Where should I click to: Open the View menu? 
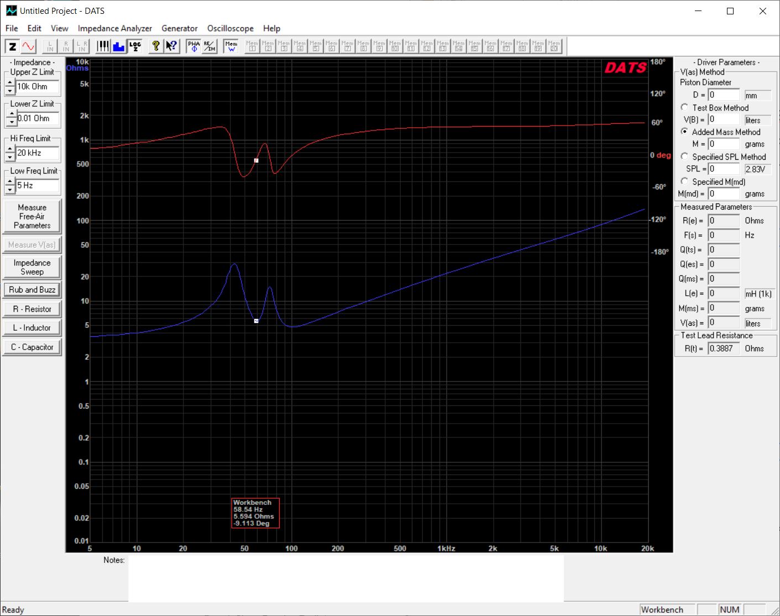[x=59, y=28]
